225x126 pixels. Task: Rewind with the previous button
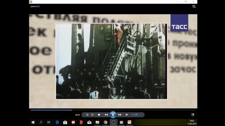coord(106,115)
